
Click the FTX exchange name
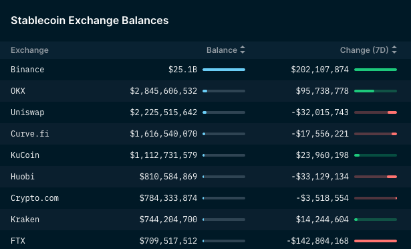18,240
